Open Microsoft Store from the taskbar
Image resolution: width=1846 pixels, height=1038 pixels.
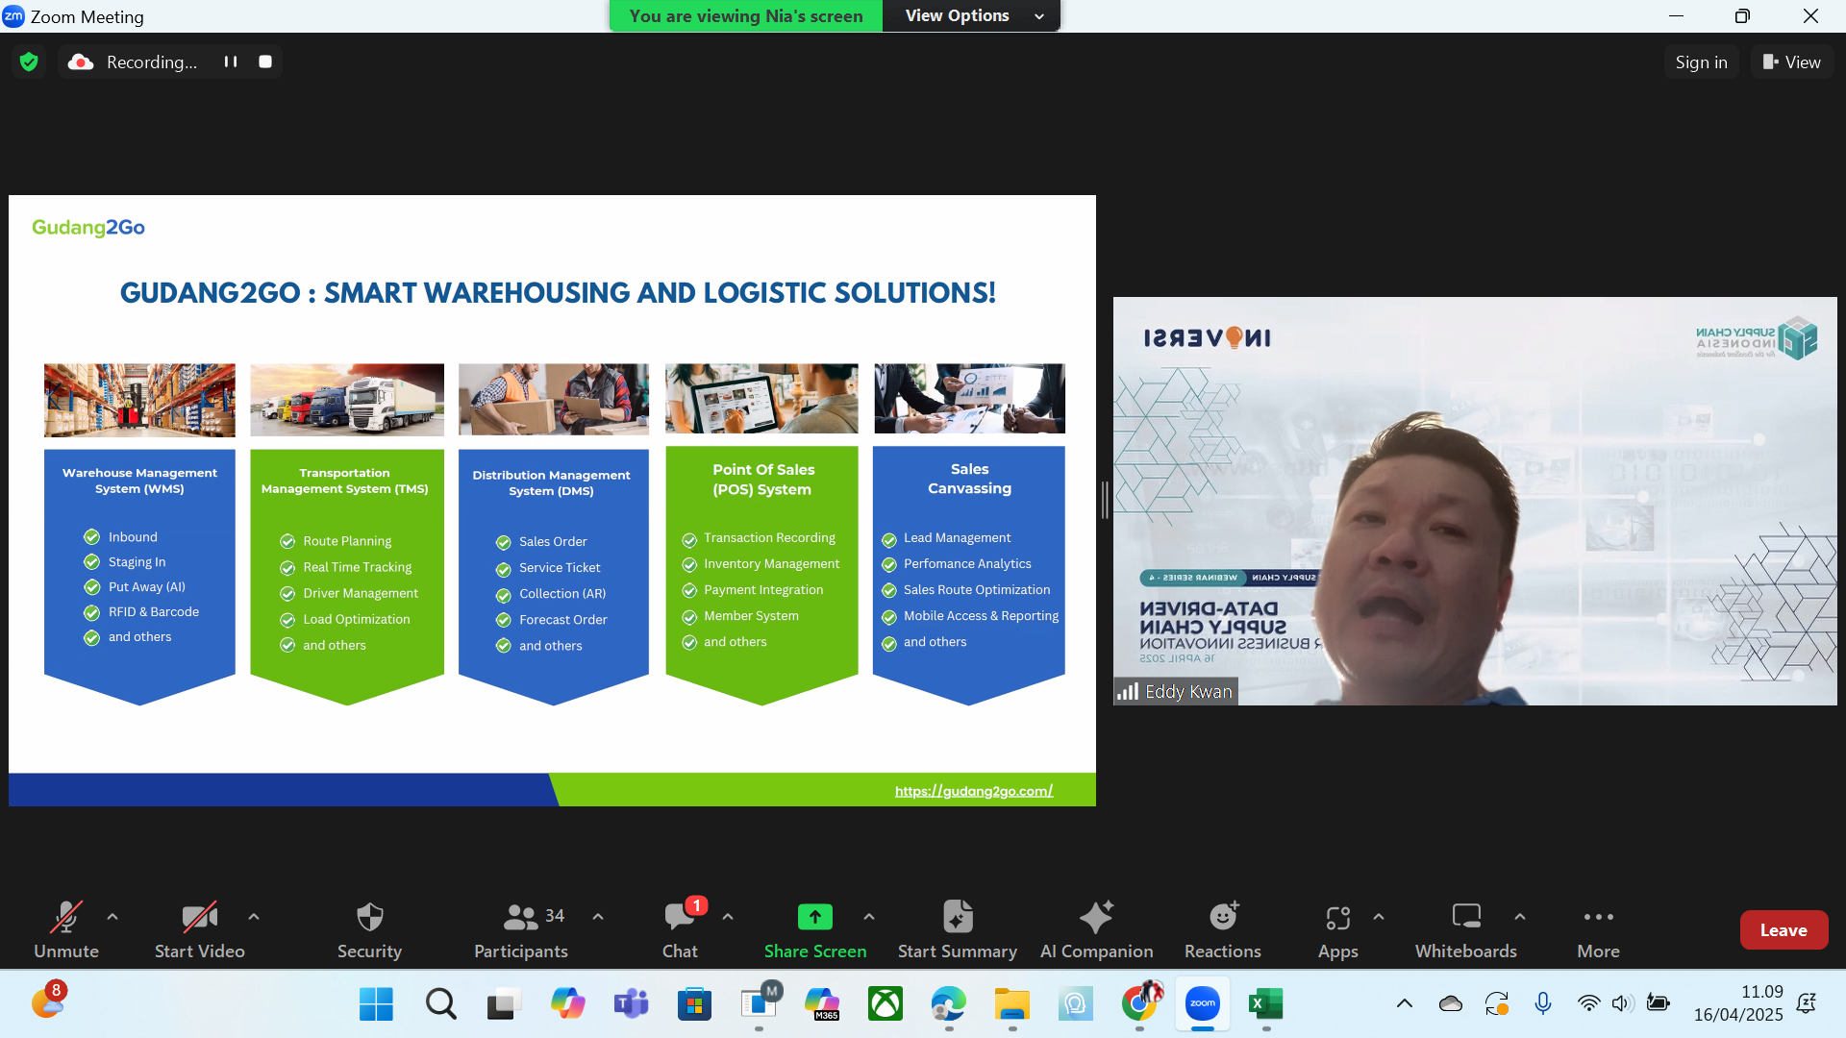click(694, 1004)
